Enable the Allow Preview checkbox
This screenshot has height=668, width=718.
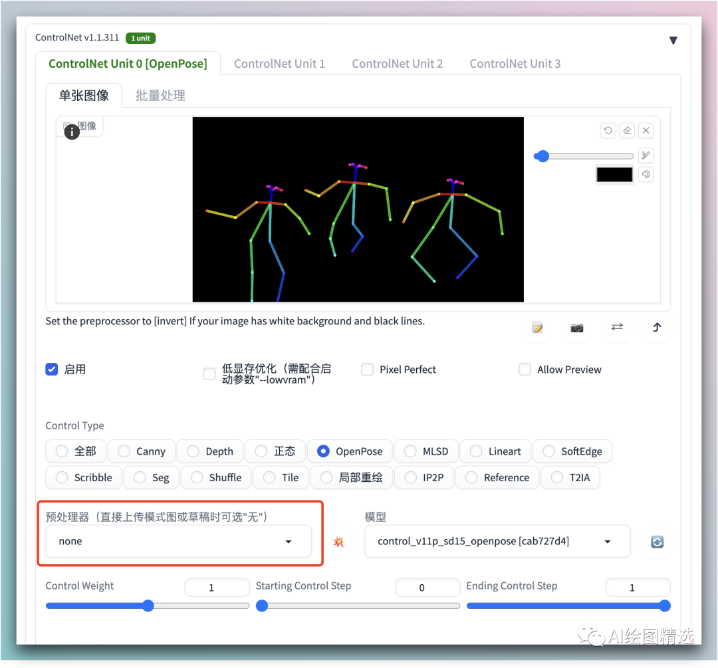(525, 369)
